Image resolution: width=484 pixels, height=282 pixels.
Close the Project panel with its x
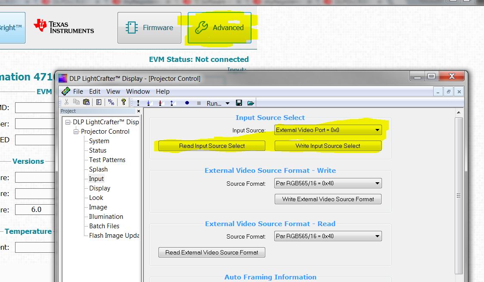(x=139, y=111)
